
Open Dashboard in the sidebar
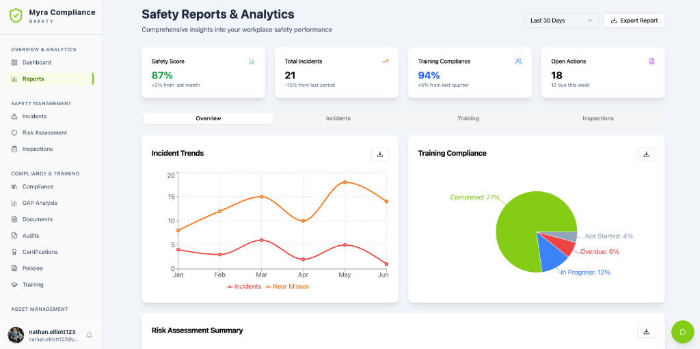point(51,62)
